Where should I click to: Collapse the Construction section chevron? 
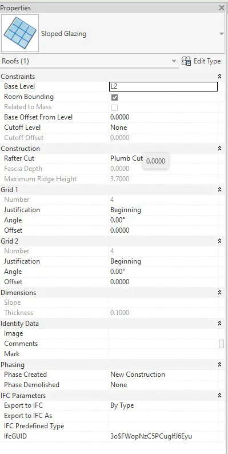pyautogui.click(x=219, y=148)
